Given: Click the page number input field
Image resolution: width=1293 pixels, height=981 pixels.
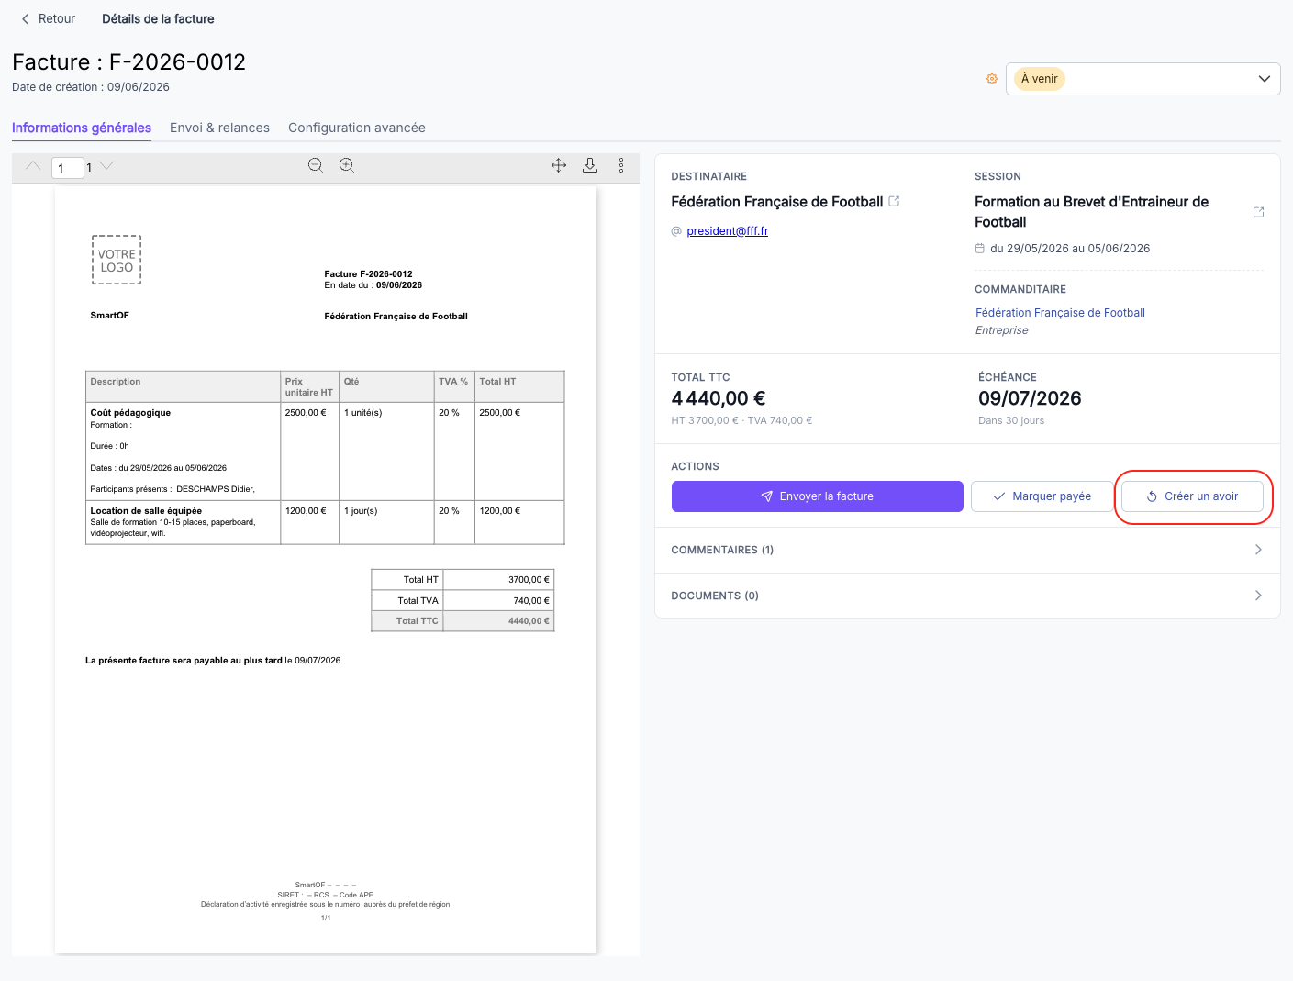Looking at the screenshot, I should 68,168.
